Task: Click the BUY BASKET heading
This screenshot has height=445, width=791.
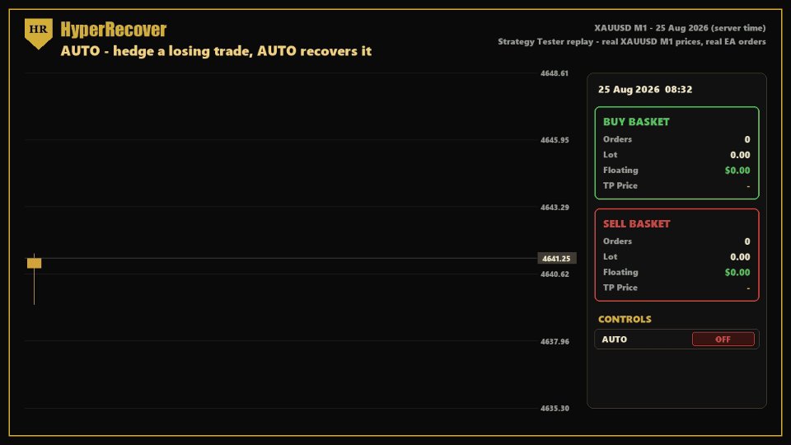Action: tap(636, 122)
